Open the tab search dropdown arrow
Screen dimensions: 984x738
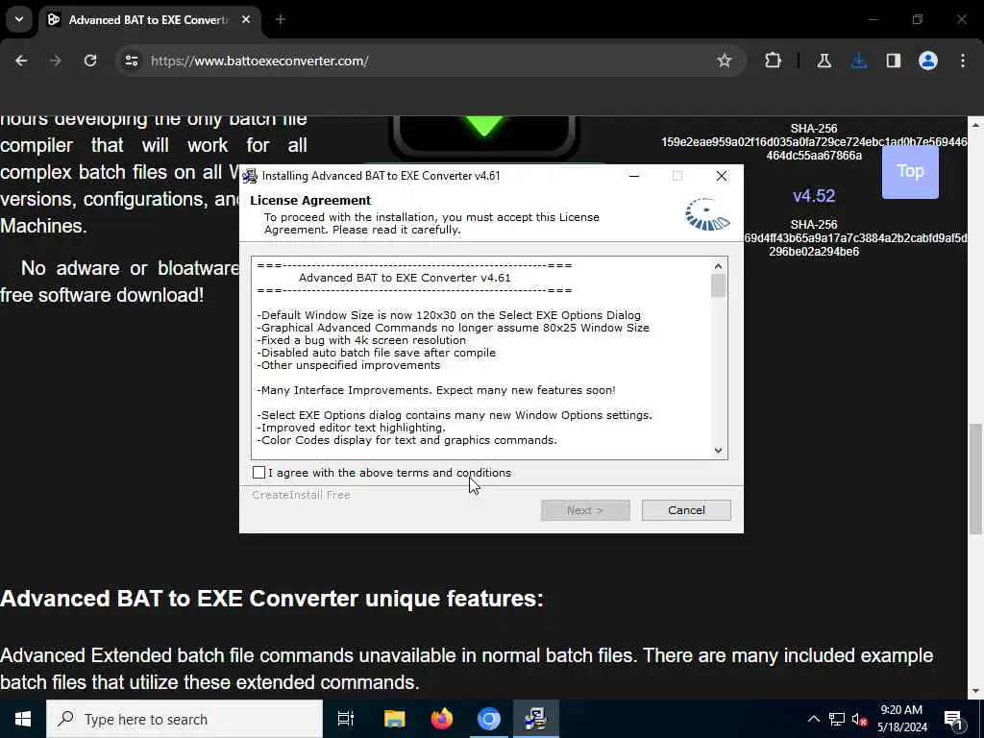(19, 19)
